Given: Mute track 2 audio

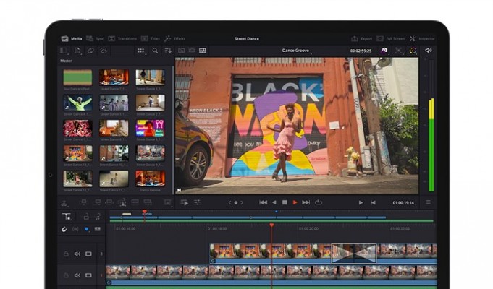Looking at the screenshot, I should click(x=77, y=254).
